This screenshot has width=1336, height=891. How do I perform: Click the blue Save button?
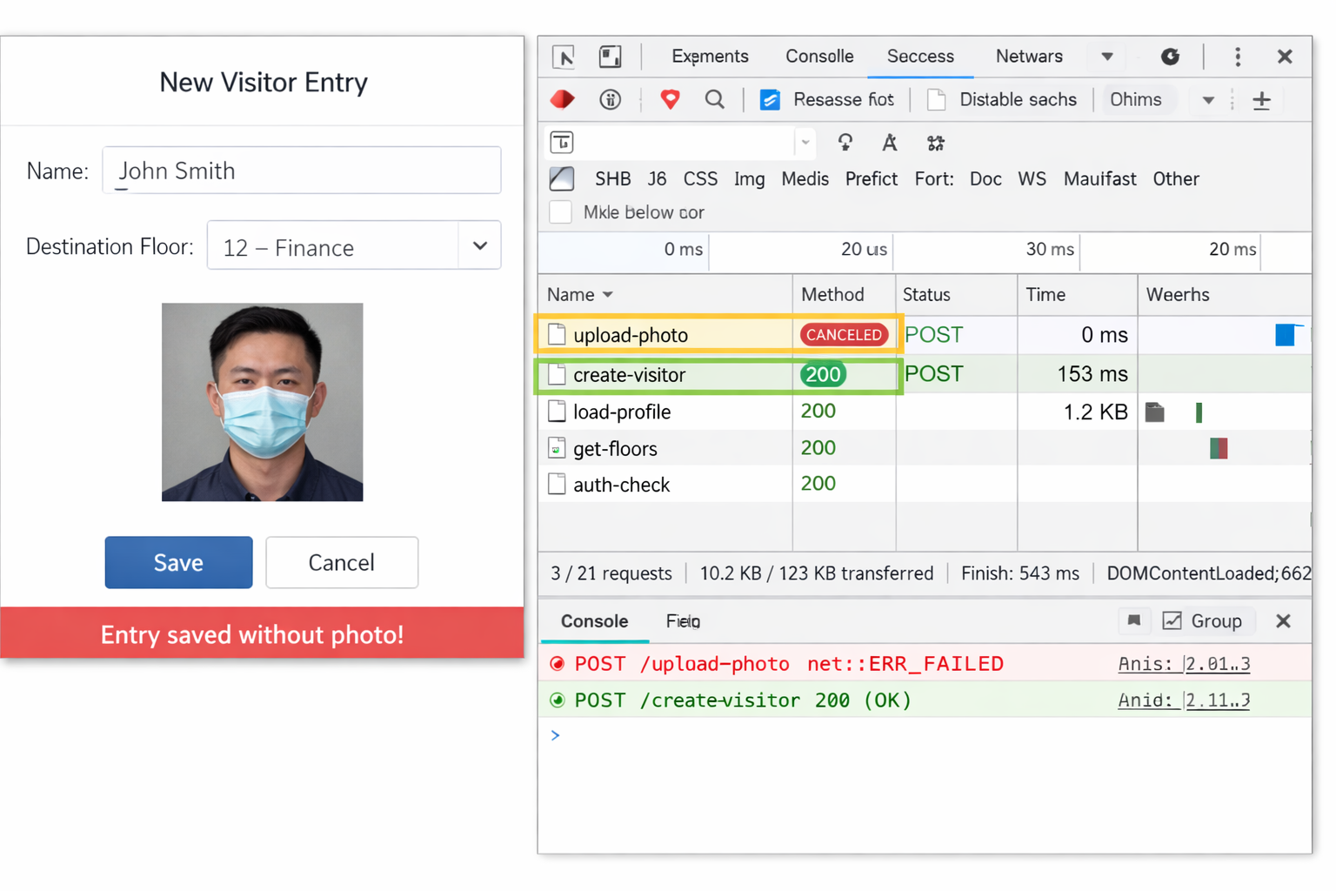[x=178, y=562]
